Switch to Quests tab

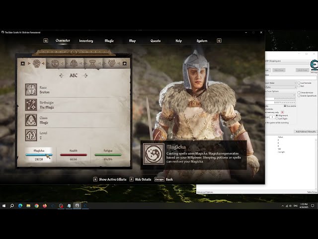pyautogui.click(x=156, y=41)
